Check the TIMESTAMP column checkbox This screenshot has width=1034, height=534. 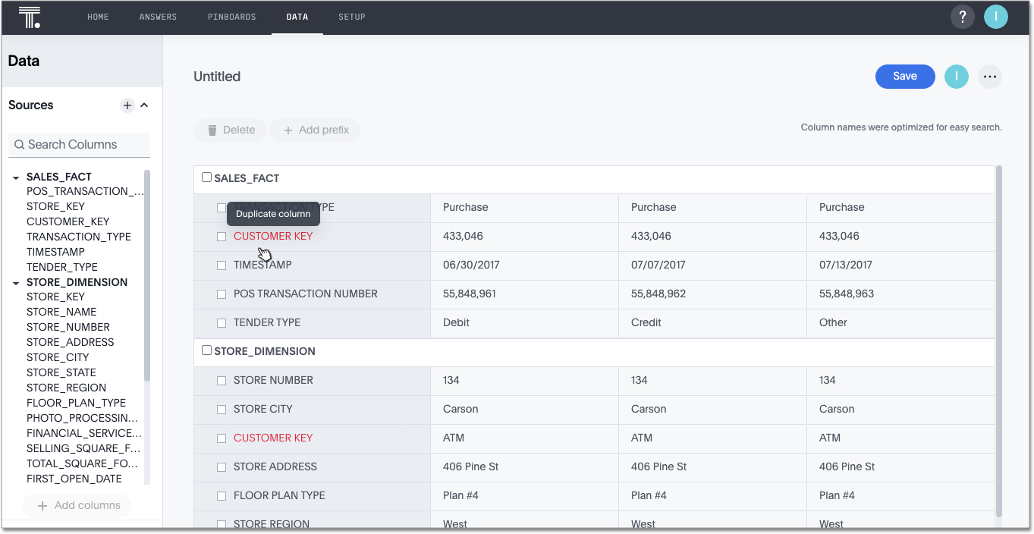pos(222,265)
